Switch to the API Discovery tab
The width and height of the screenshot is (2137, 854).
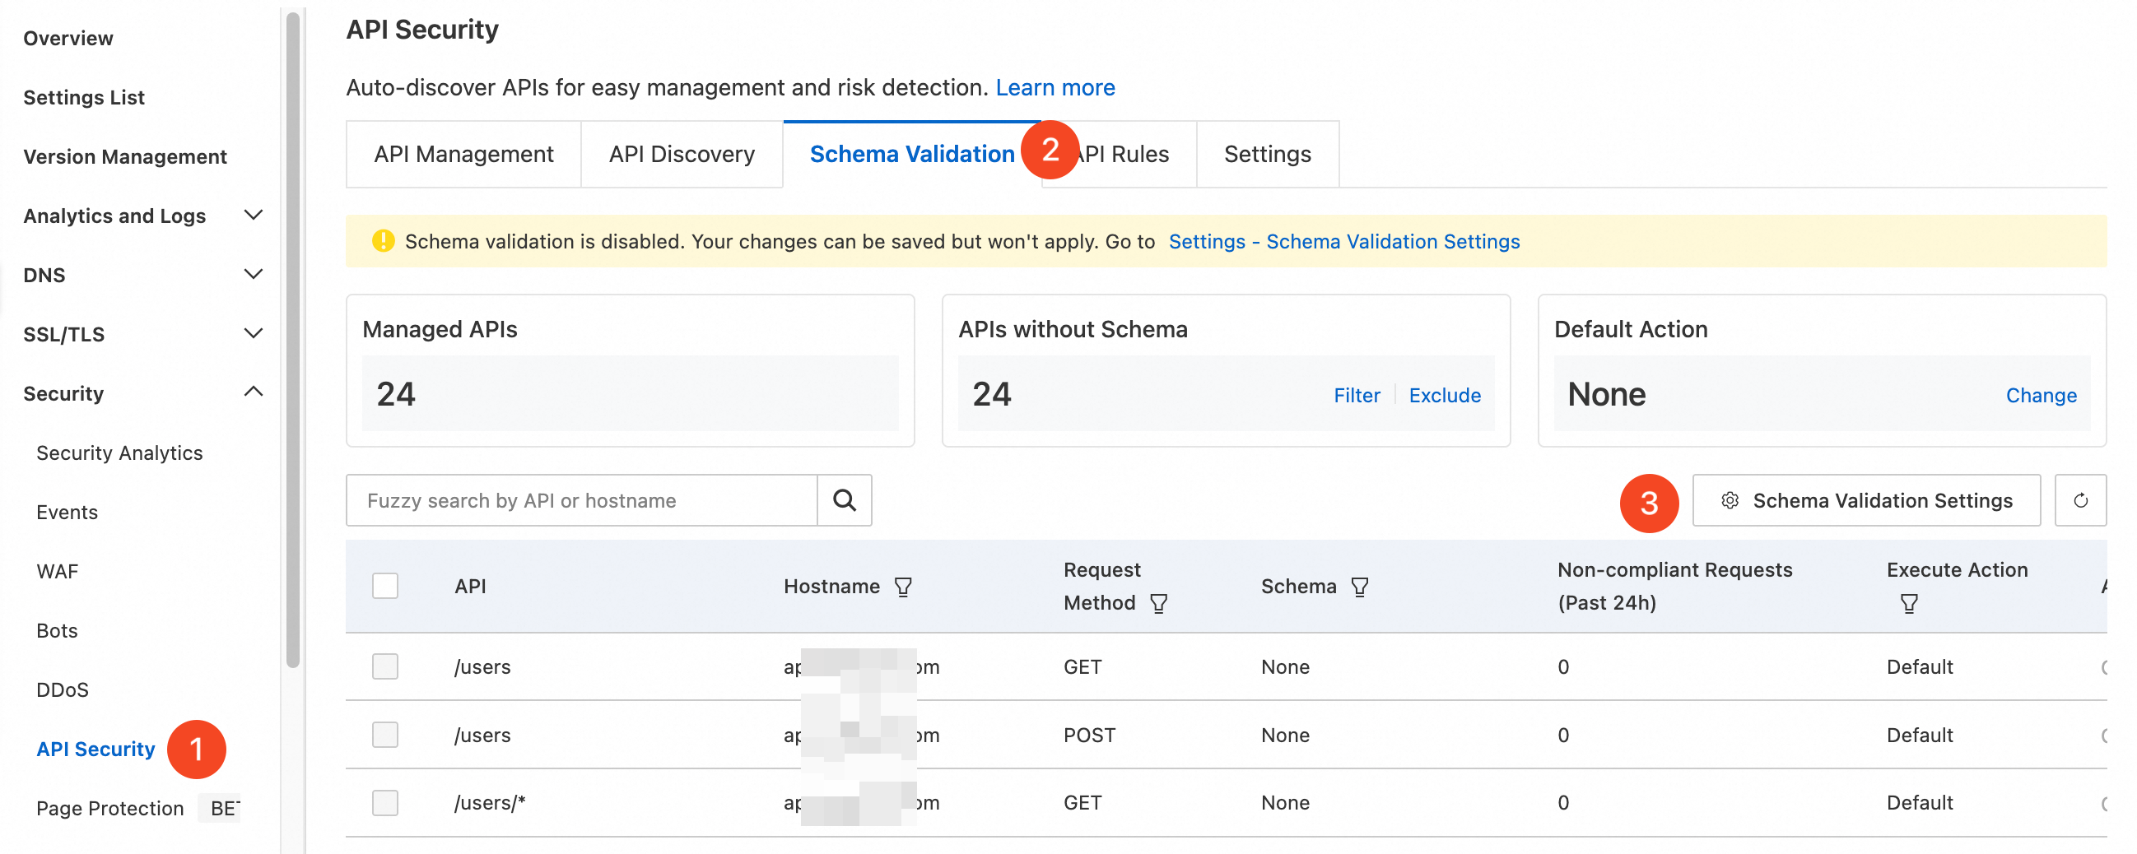click(x=681, y=154)
